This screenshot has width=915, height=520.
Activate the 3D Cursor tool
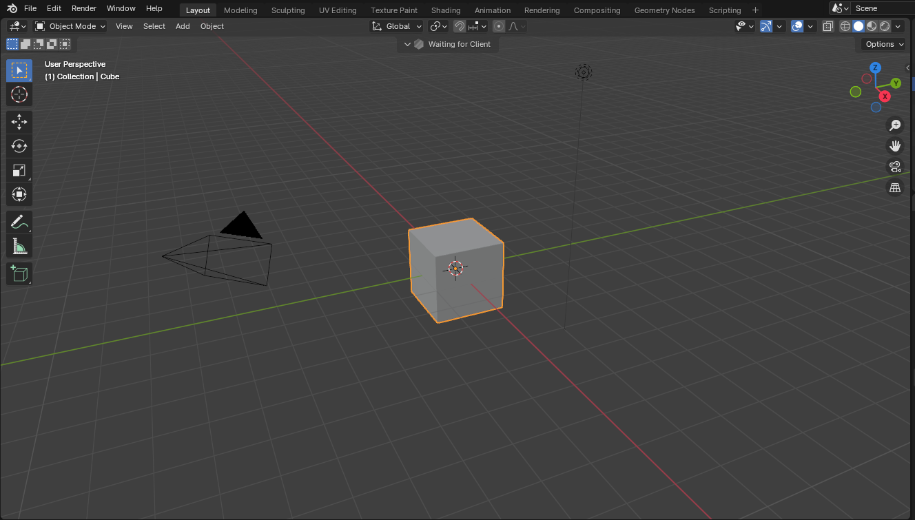coord(19,94)
